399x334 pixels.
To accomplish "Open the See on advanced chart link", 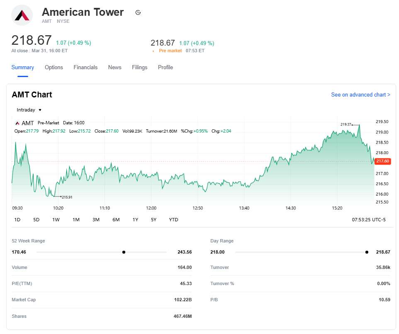I will [x=360, y=95].
